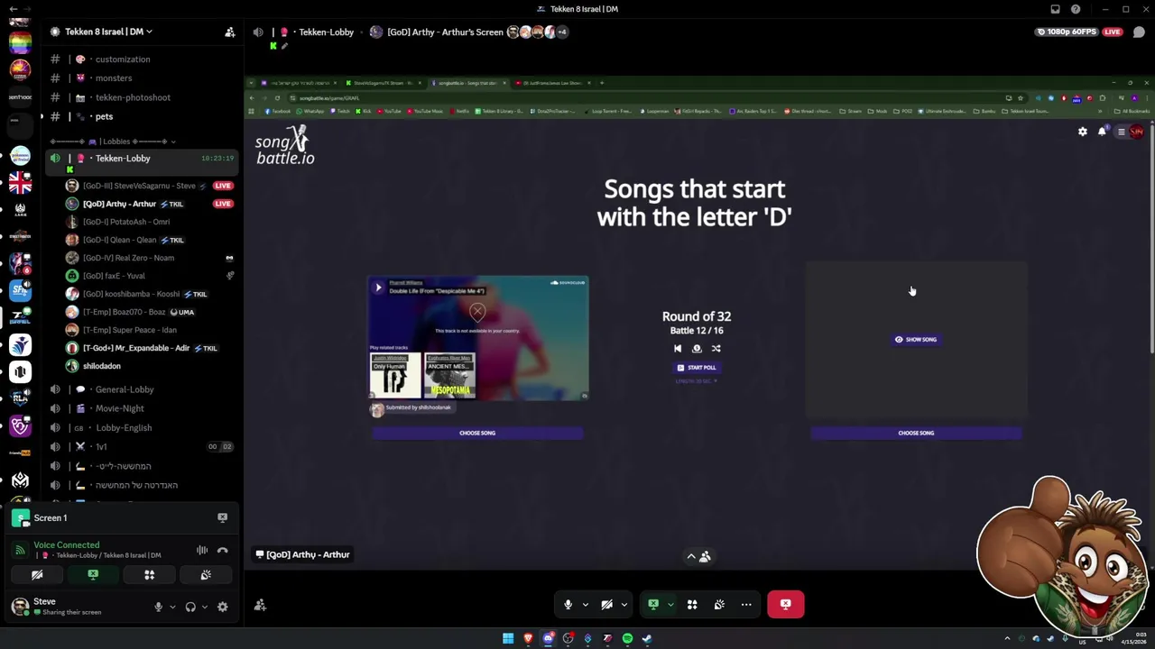Open the 'Only Human' related track thumbnail
The width and height of the screenshot is (1155, 649).
pyautogui.click(x=395, y=375)
